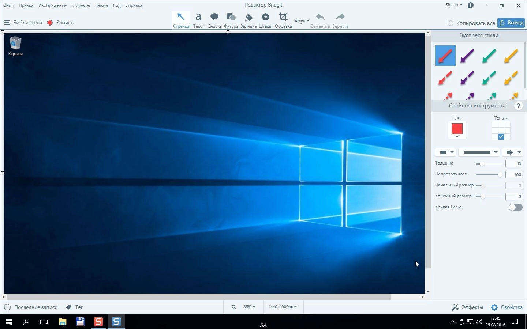This screenshot has height=329, width=527.
Task: Select the Стрелка arrow tool
Action: coord(181,20)
